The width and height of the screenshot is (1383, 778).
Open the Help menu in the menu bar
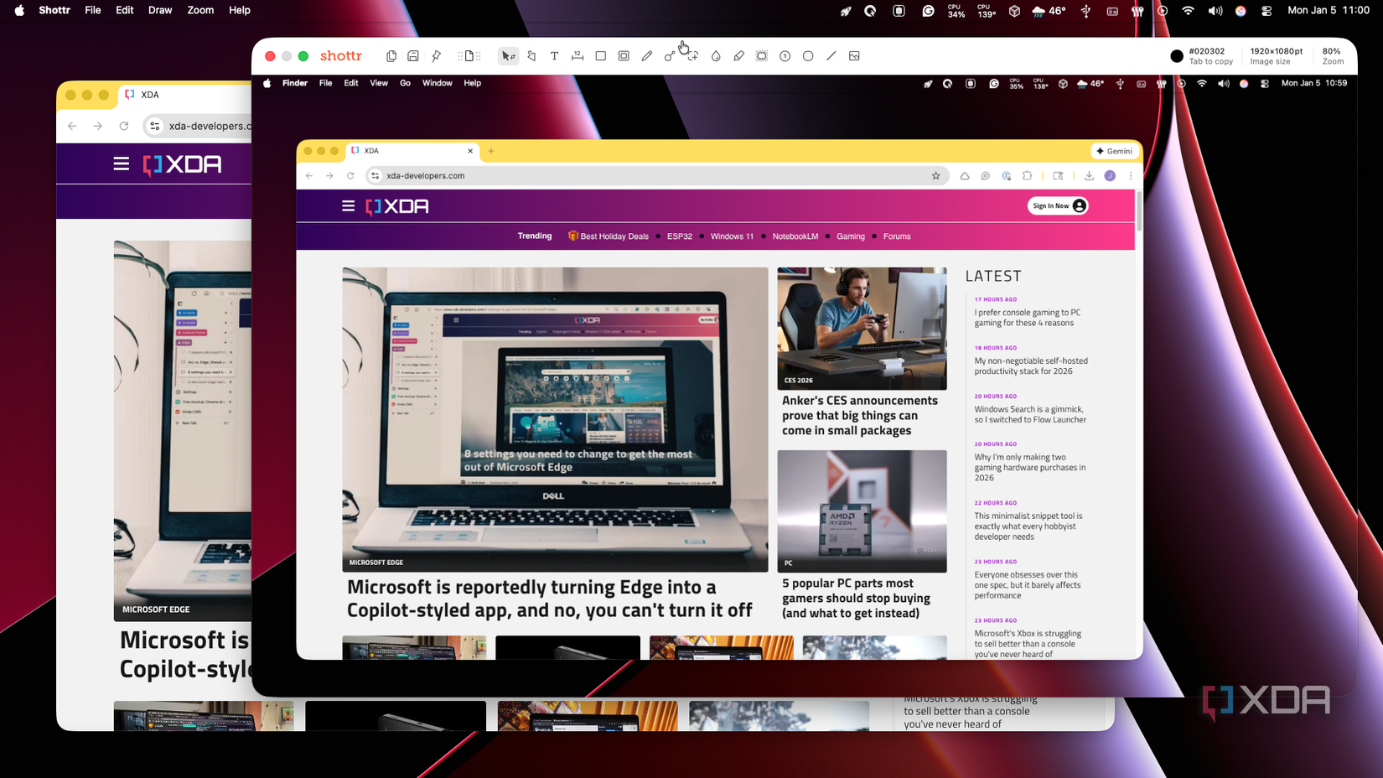pos(240,10)
